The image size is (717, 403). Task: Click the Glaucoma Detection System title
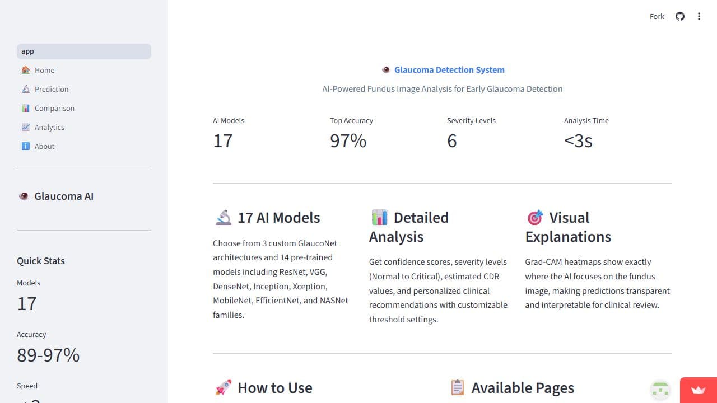pyautogui.click(x=449, y=70)
